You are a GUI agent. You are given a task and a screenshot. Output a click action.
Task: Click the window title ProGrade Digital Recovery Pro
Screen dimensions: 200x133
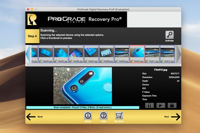click(103, 9)
